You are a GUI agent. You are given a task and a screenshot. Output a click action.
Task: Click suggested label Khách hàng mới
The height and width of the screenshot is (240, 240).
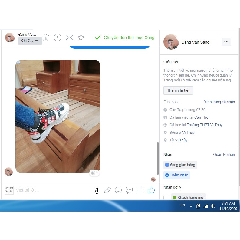(189, 197)
